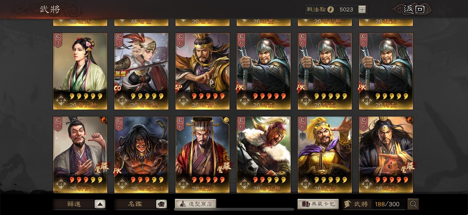Image resolution: width=468 pixels, height=215 pixels.
Task: Click the 武將 188/300 counter
Action: tap(374, 204)
